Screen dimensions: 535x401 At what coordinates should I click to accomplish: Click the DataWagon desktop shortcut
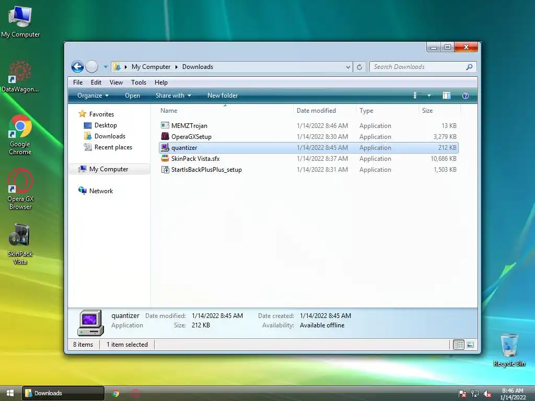click(x=20, y=76)
